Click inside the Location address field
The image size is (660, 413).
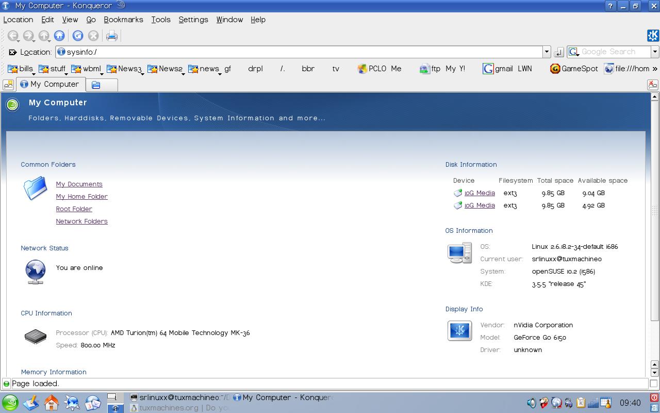coord(299,52)
